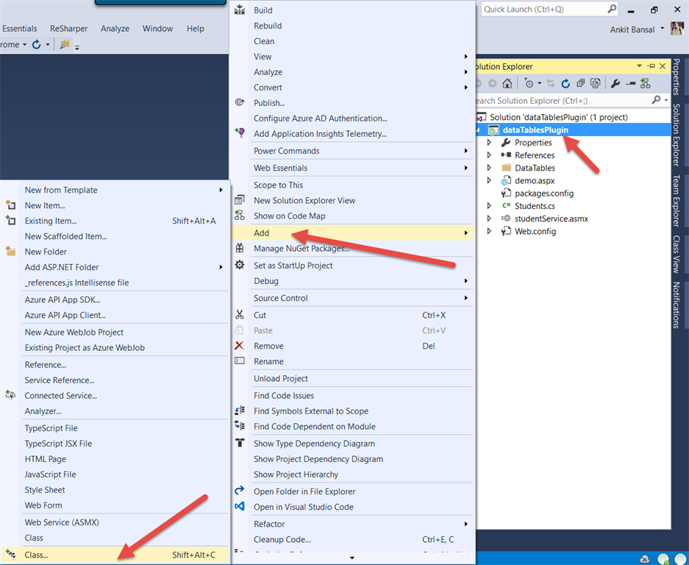
Task: Click the search magnifier icon in Solution Explorer
Action: tap(656, 100)
